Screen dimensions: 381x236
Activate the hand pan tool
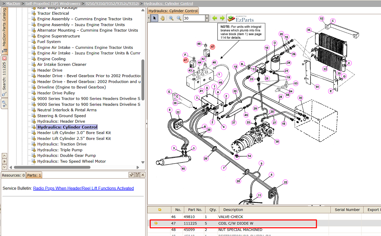pyautogui.click(x=163, y=18)
